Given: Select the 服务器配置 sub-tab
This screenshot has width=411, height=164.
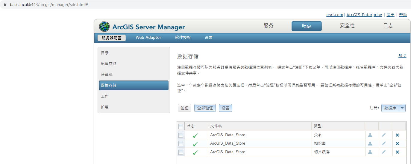Looking at the screenshot, I should click(112, 38).
